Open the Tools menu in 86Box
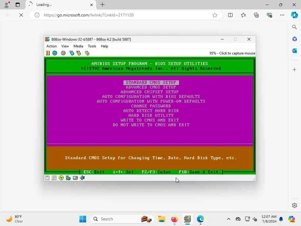 [92, 46]
